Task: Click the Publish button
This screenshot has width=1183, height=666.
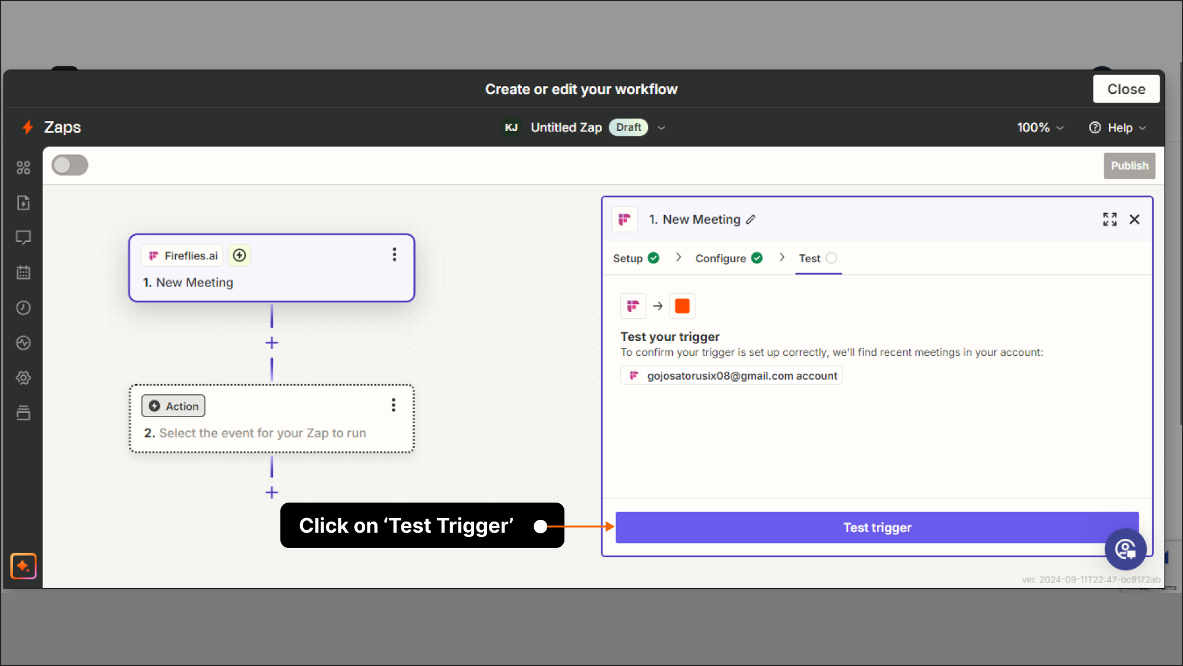Action: 1130,165
